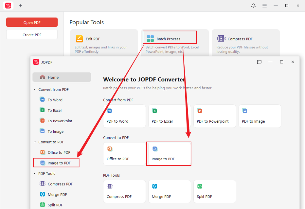The height and width of the screenshot is (209, 305).
Task: Launch the Image to PDF tool
Action: pyautogui.click(x=169, y=153)
